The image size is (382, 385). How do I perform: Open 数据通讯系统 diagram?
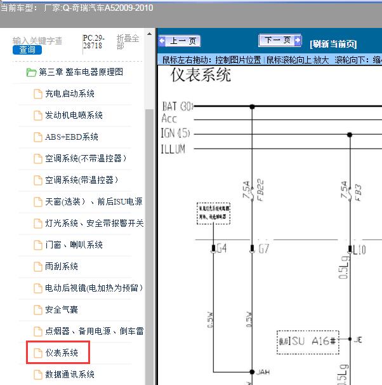(70, 375)
